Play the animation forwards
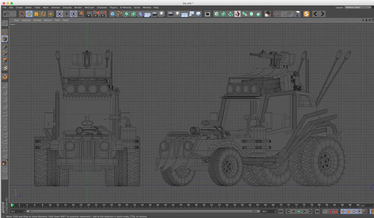The height and width of the screenshot is (218, 374). 299,211
